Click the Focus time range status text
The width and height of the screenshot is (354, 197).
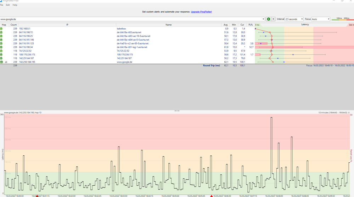click(x=330, y=65)
